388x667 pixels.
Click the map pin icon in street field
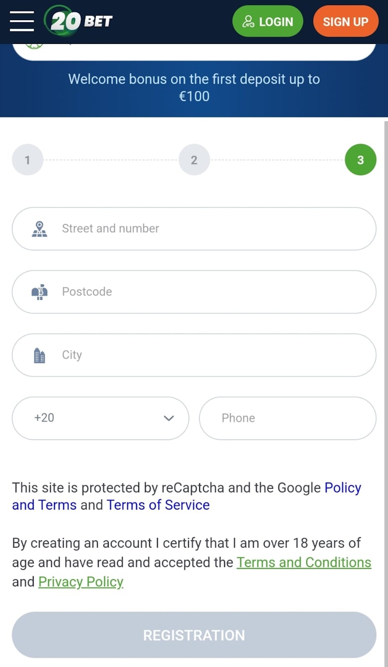39,229
